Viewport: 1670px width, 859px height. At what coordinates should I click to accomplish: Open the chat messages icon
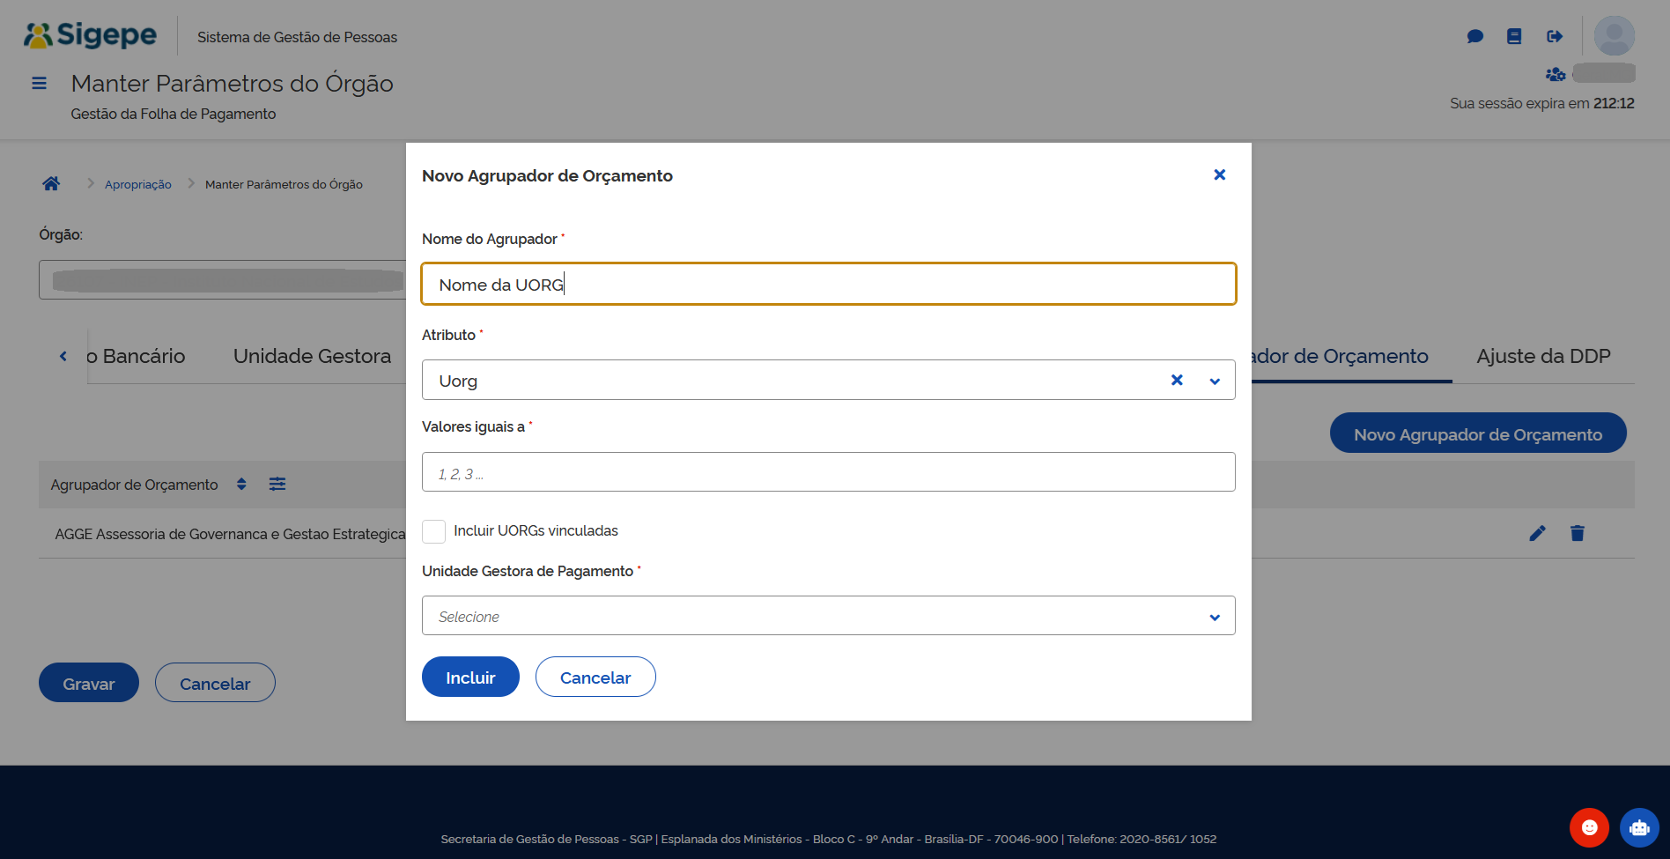pos(1475,36)
